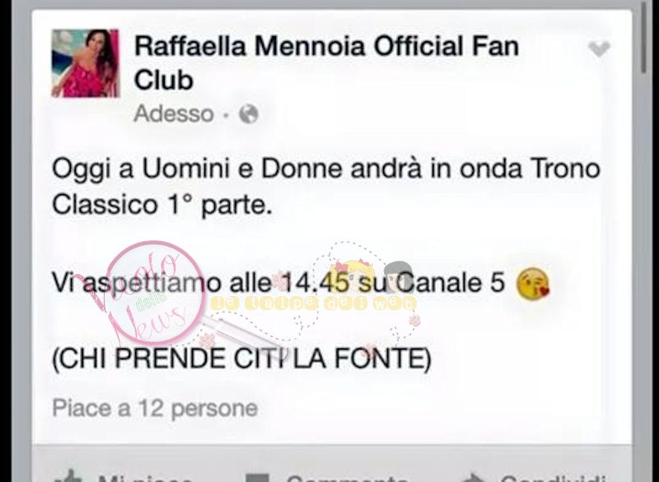View who likes: Piace a 12 persone
The width and height of the screenshot is (659, 482).
[155, 408]
